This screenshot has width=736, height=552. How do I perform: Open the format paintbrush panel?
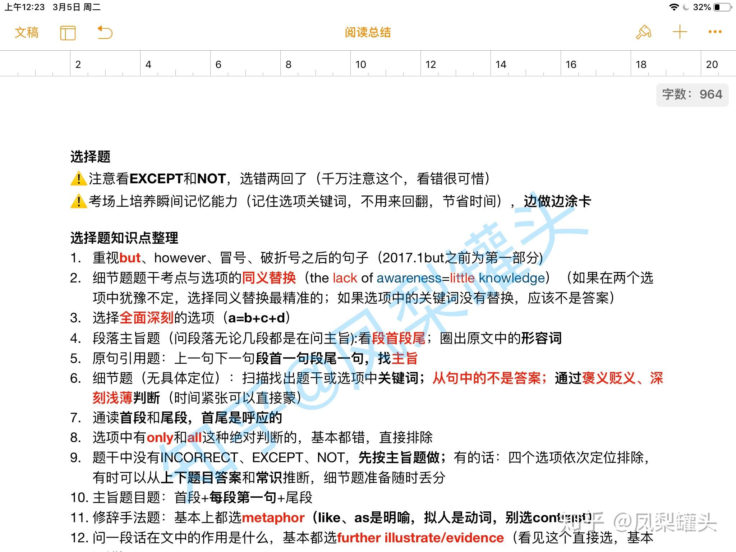tap(644, 32)
